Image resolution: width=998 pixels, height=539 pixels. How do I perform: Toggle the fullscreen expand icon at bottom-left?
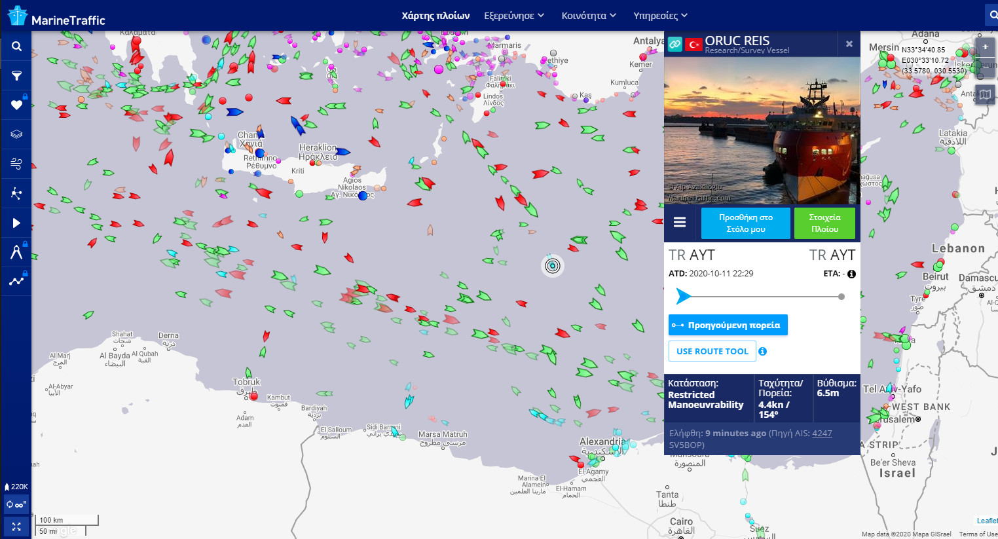[16, 527]
